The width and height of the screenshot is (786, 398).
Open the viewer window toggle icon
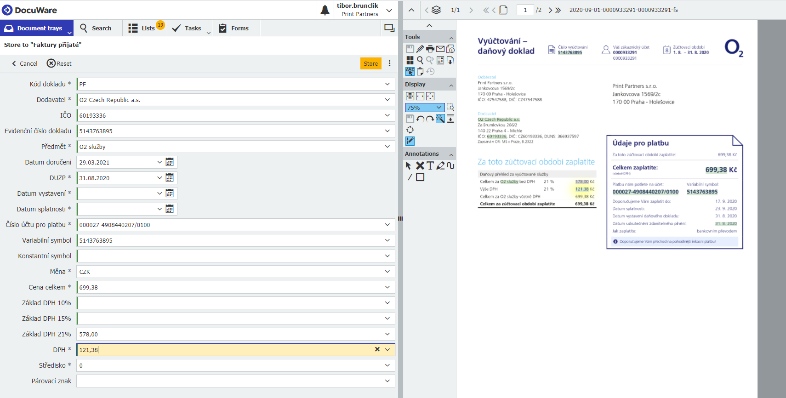(389, 28)
